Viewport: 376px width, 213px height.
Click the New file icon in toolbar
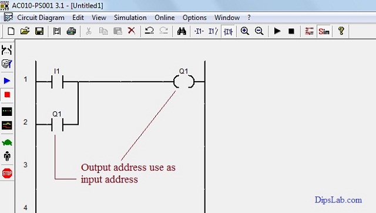click(11, 31)
